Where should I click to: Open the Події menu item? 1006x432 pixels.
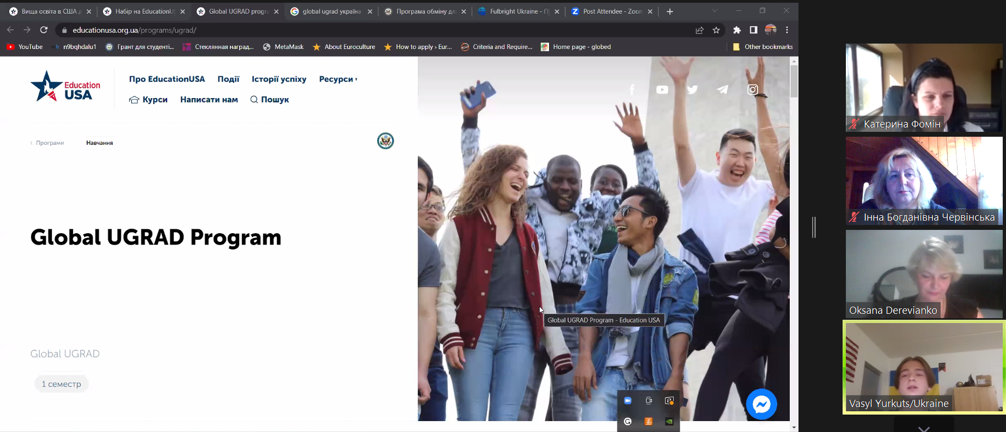coord(228,79)
